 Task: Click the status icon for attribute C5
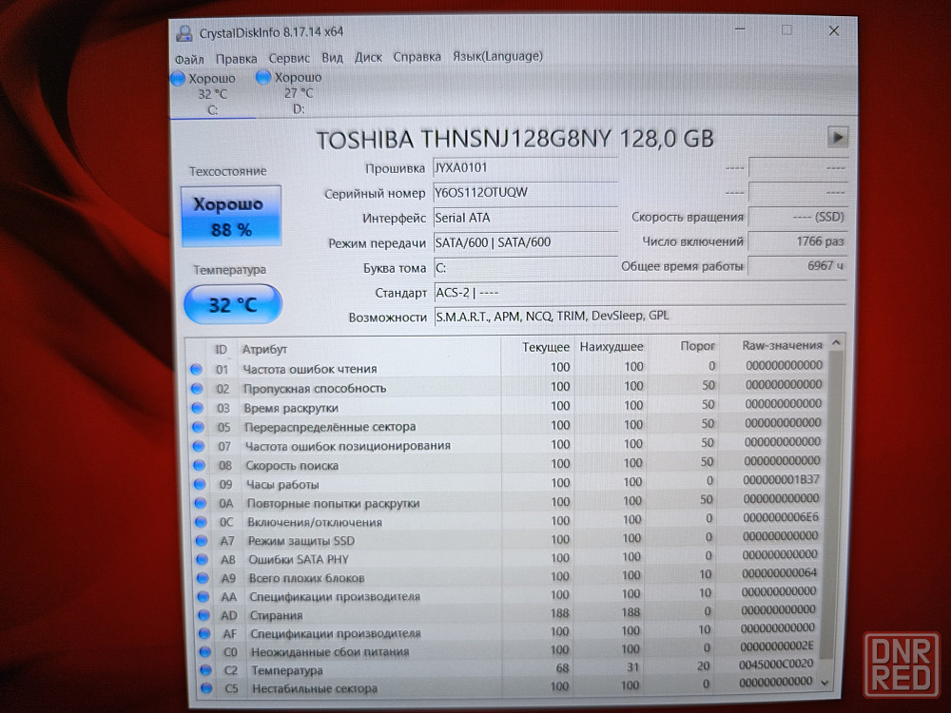206,688
